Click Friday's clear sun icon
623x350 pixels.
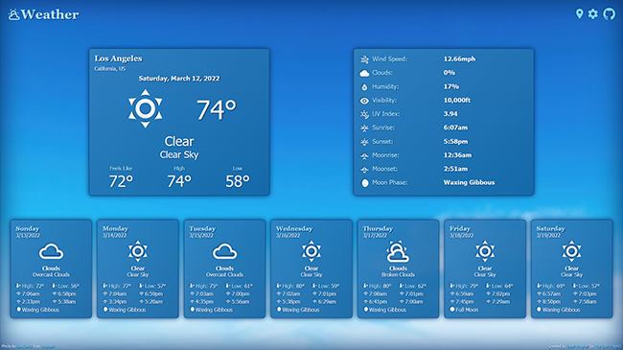click(x=485, y=251)
